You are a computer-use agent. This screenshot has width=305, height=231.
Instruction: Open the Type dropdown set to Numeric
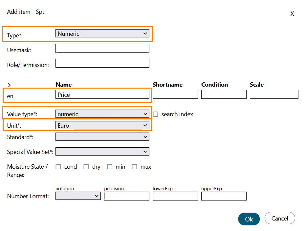pyautogui.click(x=102, y=33)
